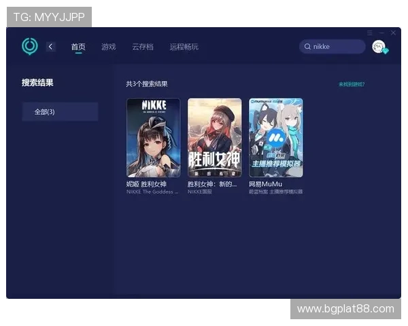The image size is (408, 326).
Task: Click the 胜利女神: 新的... title text
Action: 212,184
